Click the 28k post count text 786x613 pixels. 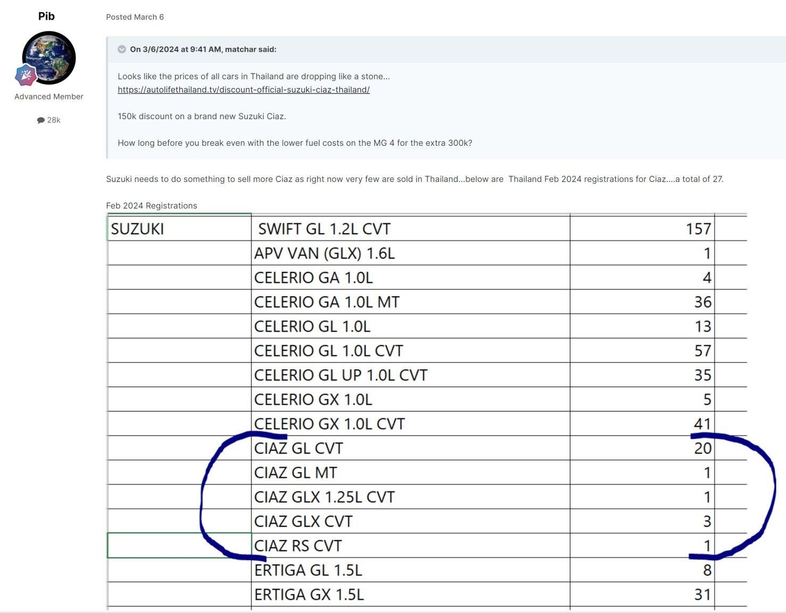54,120
